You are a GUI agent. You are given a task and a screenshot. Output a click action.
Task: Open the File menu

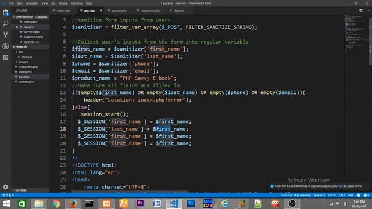pos(12,3)
